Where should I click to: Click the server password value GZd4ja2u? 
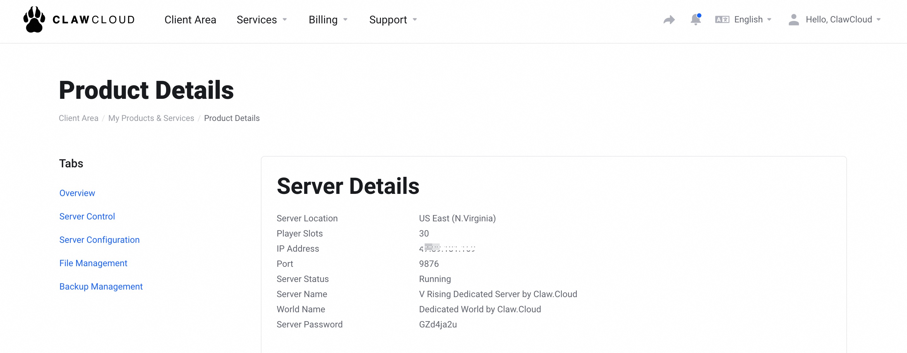pyautogui.click(x=438, y=325)
